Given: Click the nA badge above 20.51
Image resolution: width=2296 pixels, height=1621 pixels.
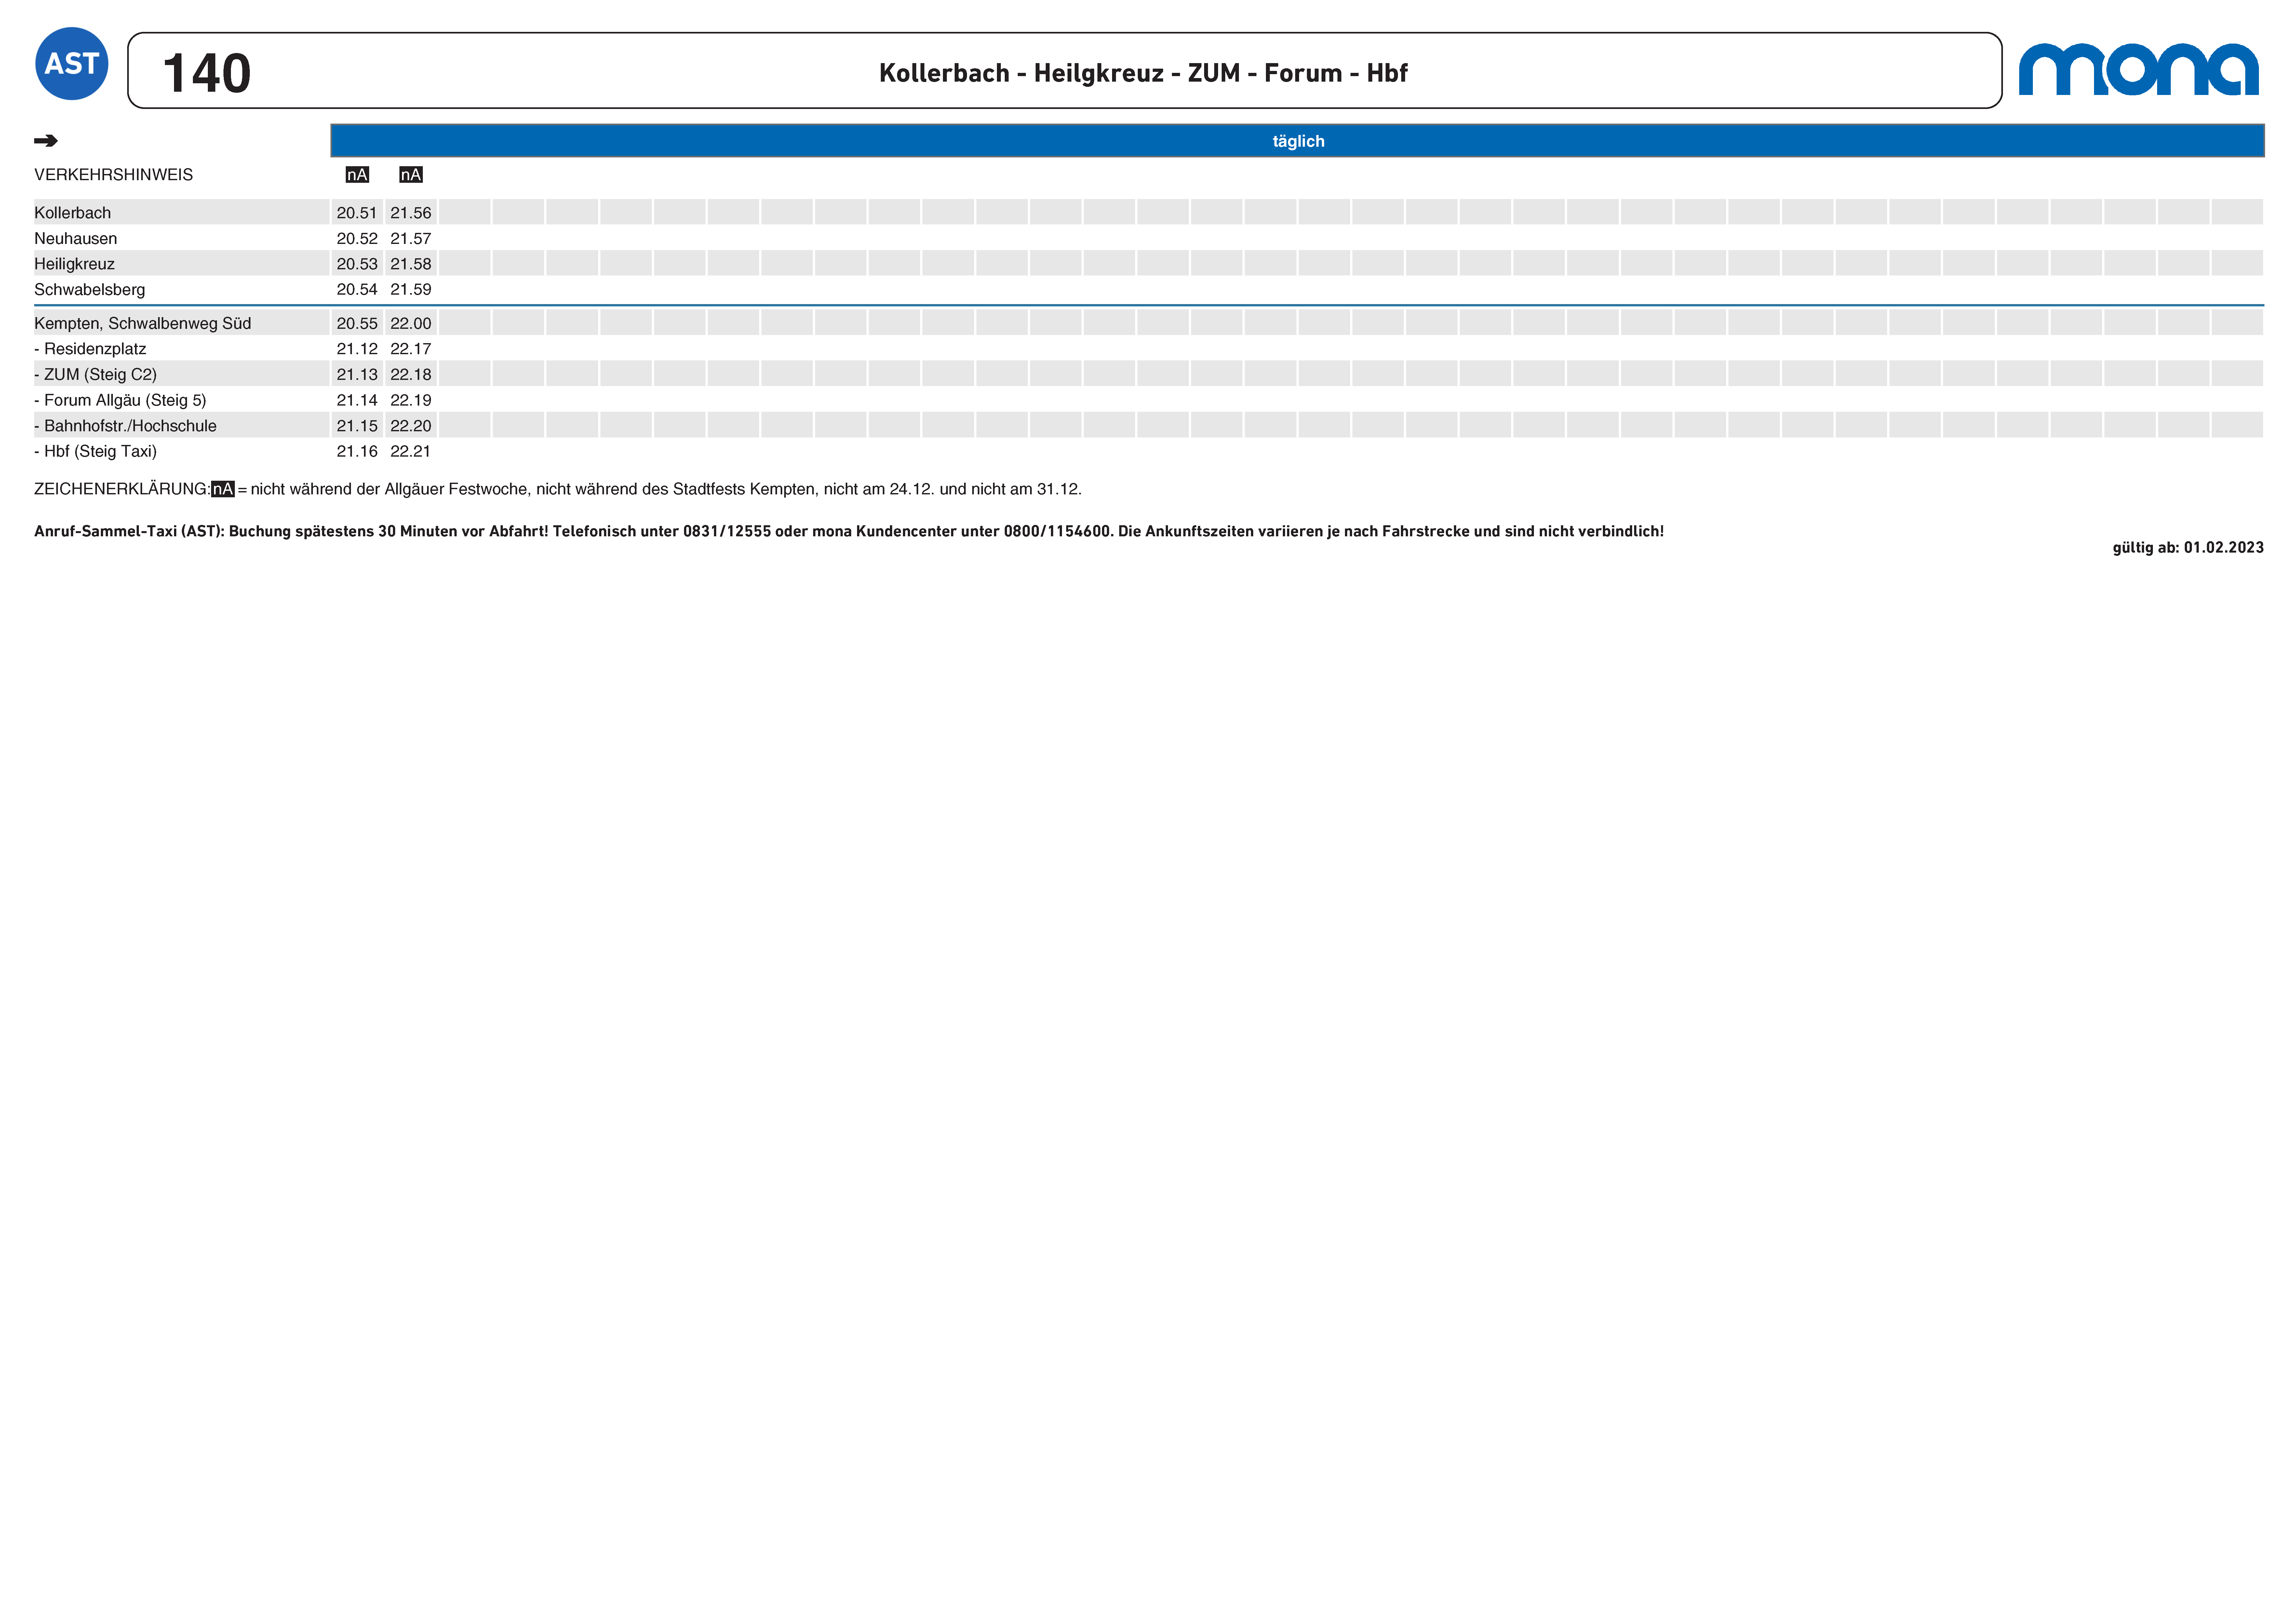Looking at the screenshot, I should point(357,175).
